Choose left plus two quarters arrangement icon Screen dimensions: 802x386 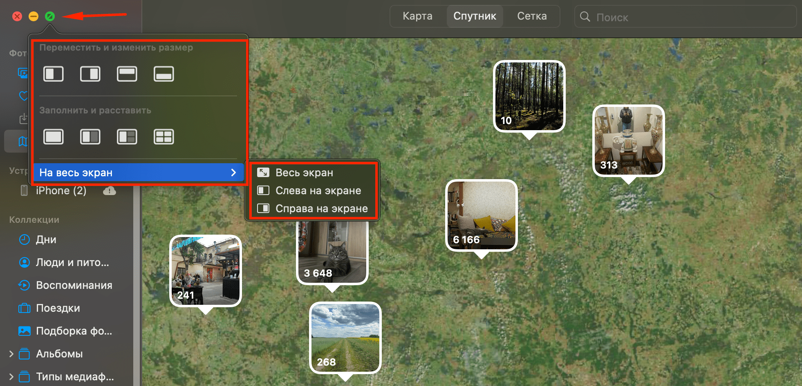point(127,137)
